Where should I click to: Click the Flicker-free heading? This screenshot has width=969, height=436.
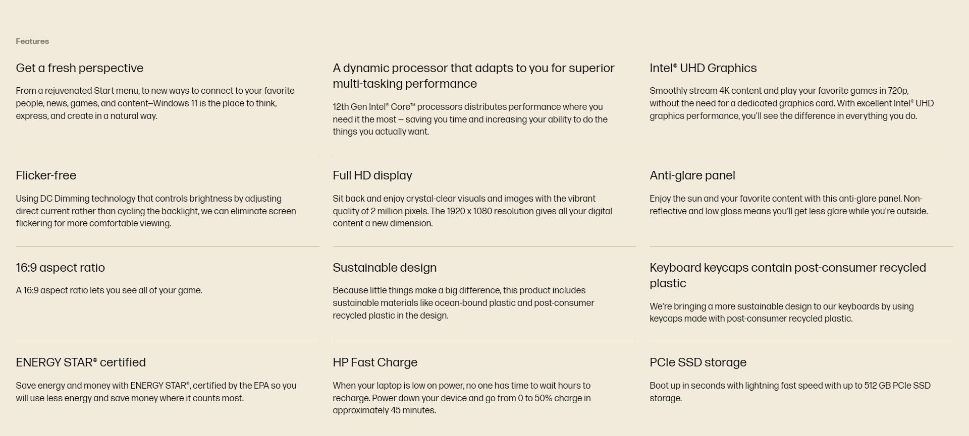(46, 175)
